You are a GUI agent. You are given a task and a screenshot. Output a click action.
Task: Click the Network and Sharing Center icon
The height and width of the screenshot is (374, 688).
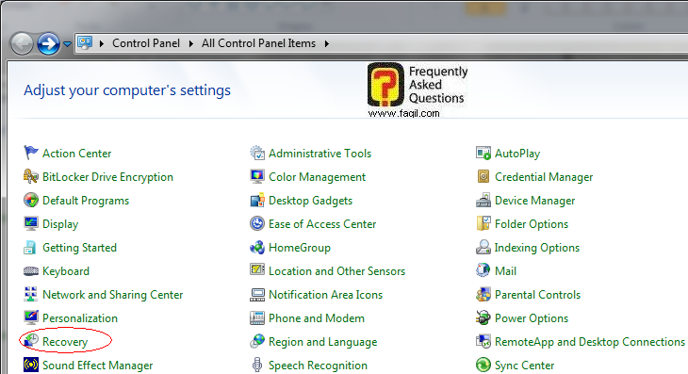point(31,295)
